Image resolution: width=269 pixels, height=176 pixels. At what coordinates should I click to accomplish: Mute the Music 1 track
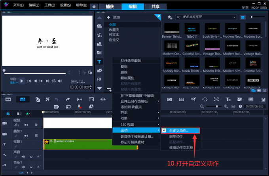23,167
